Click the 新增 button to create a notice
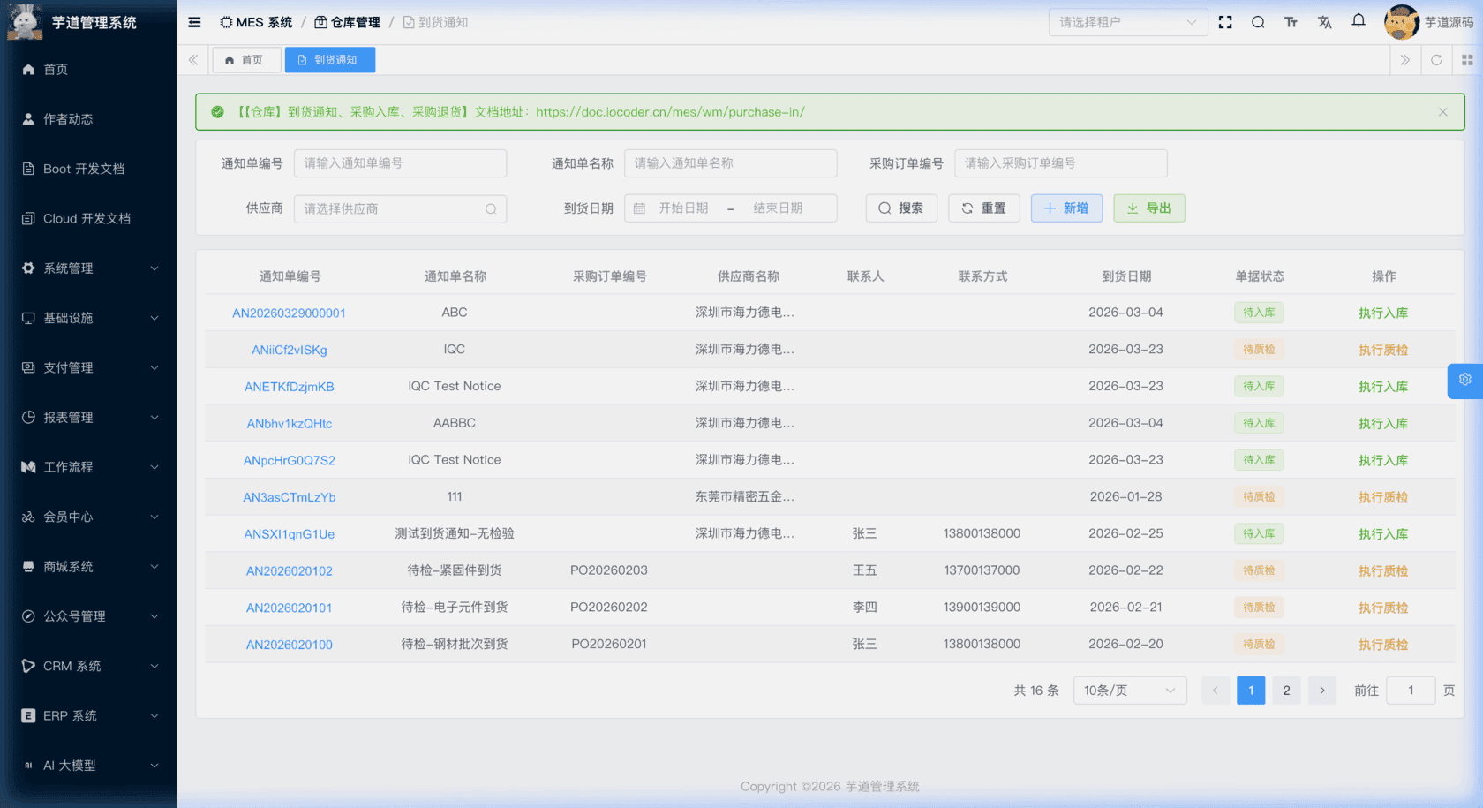This screenshot has width=1483, height=808. [x=1066, y=208]
